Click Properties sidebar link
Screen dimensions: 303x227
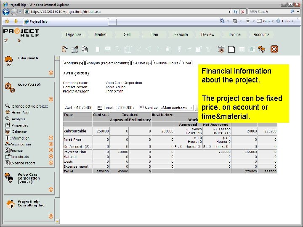[x=20, y=125]
